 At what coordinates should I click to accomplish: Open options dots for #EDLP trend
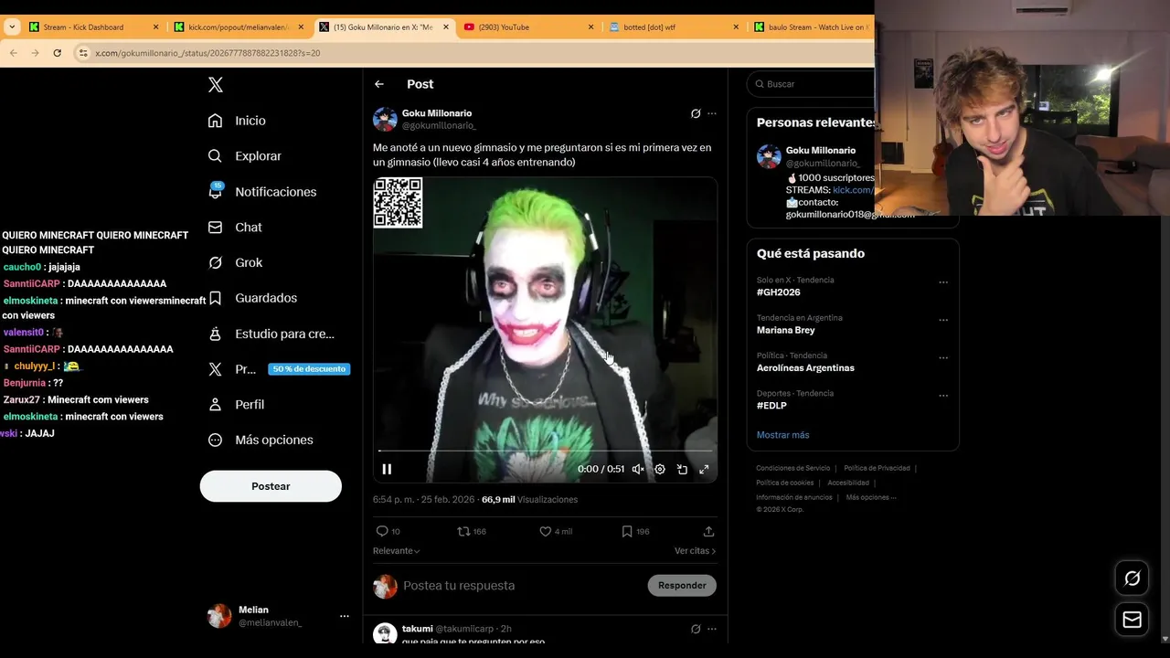tap(943, 396)
